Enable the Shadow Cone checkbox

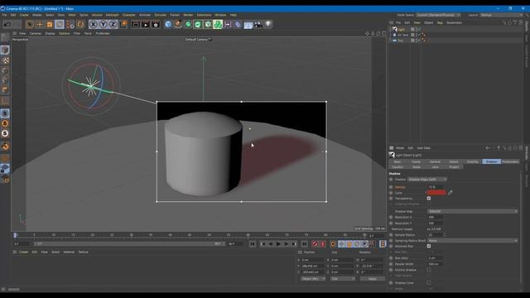[x=429, y=283]
